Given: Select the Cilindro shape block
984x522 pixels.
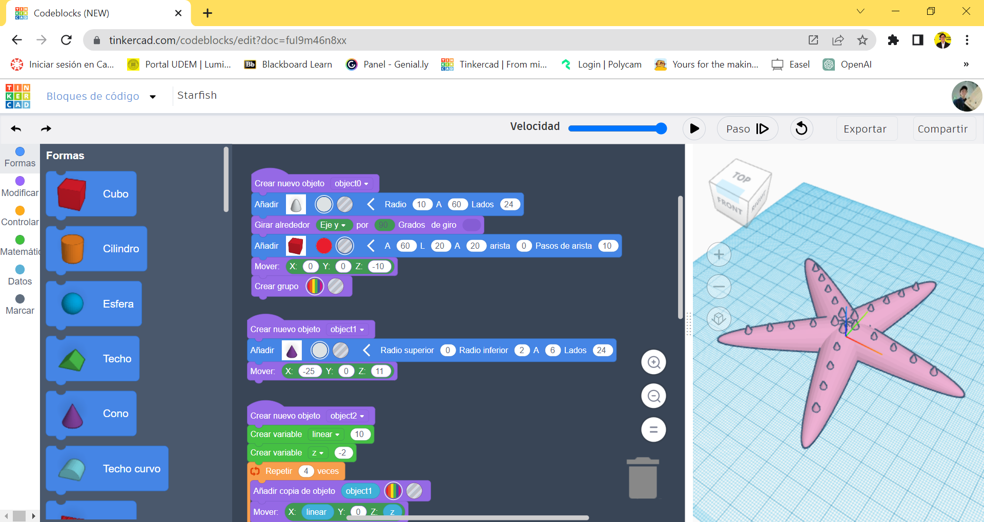Looking at the screenshot, I should 96,249.
